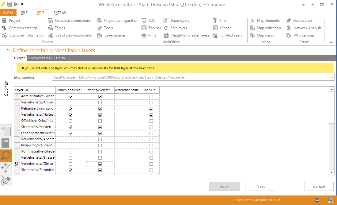
Task: Select the Project icon in the ribbon
Action: pos(4,20)
